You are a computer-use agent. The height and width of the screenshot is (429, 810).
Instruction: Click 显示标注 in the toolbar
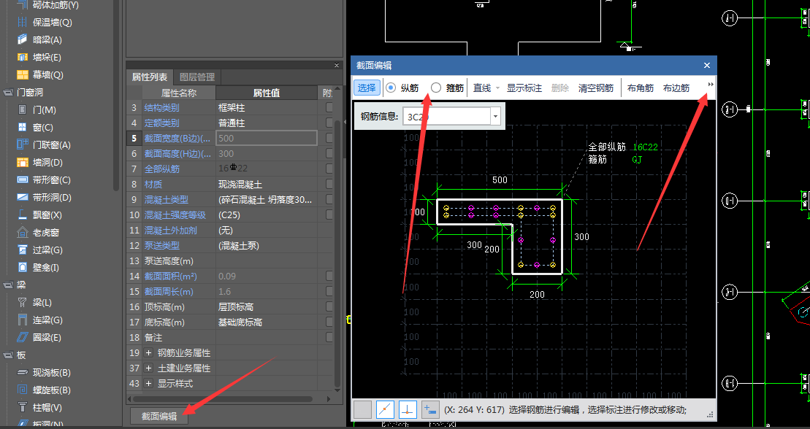[x=524, y=88]
